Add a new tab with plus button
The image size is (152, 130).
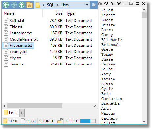tap(21, 113)
